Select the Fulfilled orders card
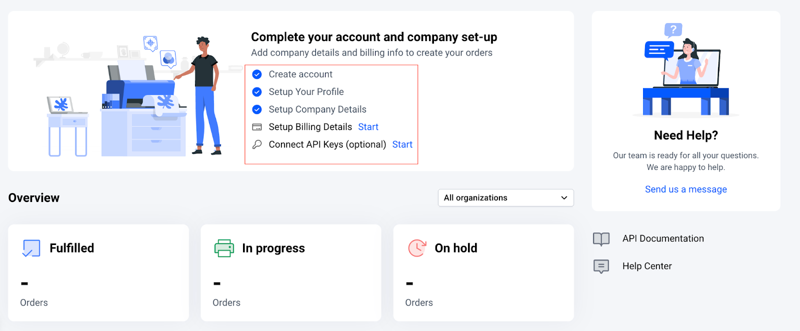Screen dimensions: 800x331 click(x=98, y=272)
